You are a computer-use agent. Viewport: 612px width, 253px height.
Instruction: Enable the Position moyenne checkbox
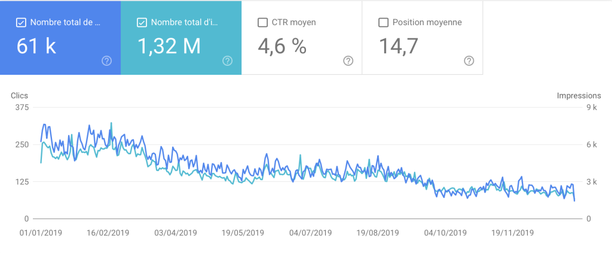pyautogui.click(x=384, y=23)
